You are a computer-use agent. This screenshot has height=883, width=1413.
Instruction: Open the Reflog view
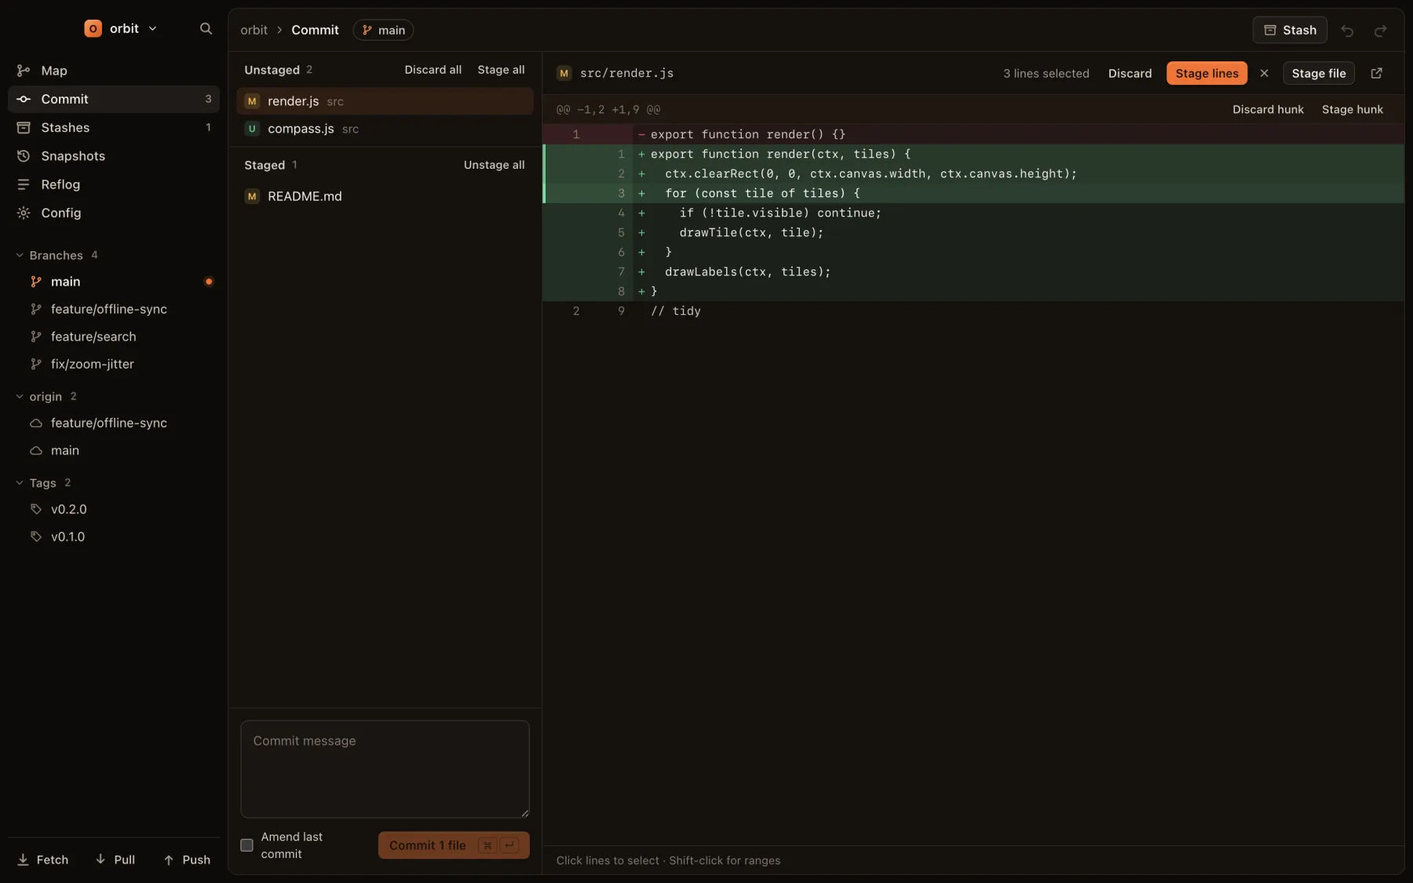(x=114, y=184)
